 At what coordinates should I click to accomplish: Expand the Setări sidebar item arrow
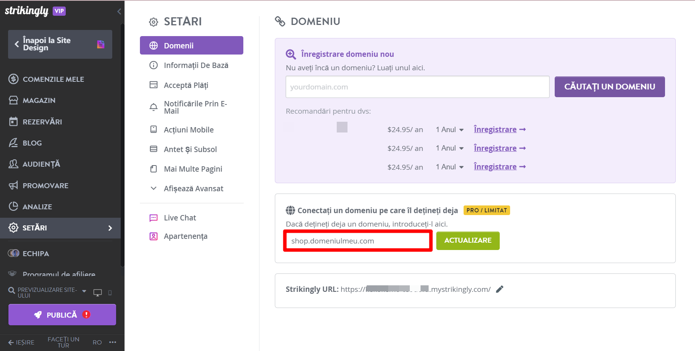tap(110, 228)
